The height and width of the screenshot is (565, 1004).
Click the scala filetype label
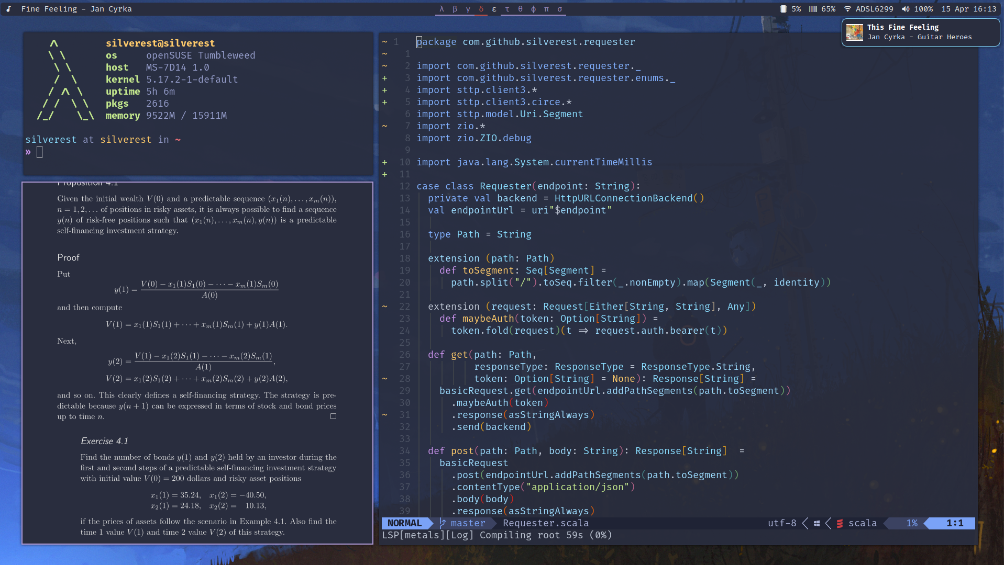(863, 523)
